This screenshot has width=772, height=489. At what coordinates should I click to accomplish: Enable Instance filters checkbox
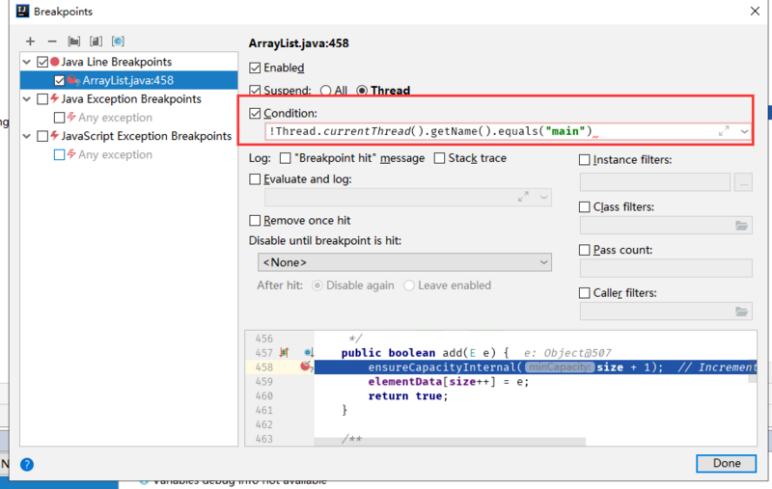click(585, 160)
